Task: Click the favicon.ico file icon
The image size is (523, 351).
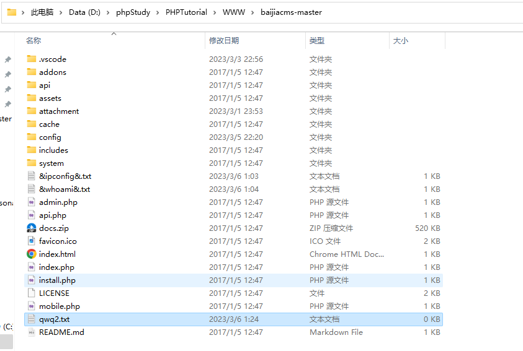Action: (x=32, y=241)
